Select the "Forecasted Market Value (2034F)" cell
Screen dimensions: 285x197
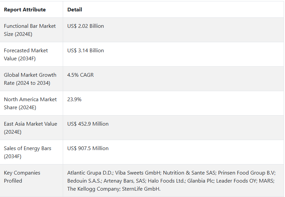tap(26, 54)
